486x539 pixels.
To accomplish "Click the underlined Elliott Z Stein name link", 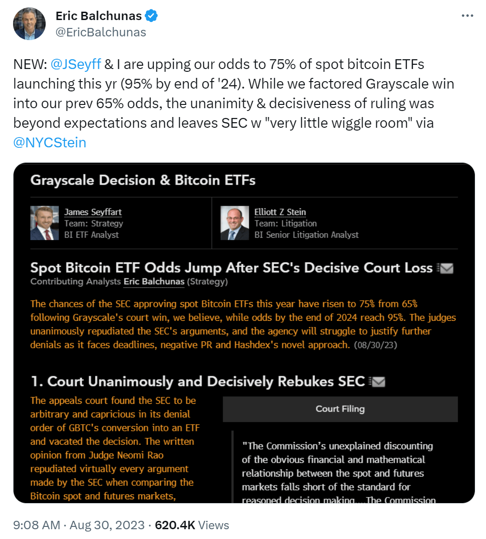I will pos(279,212).
